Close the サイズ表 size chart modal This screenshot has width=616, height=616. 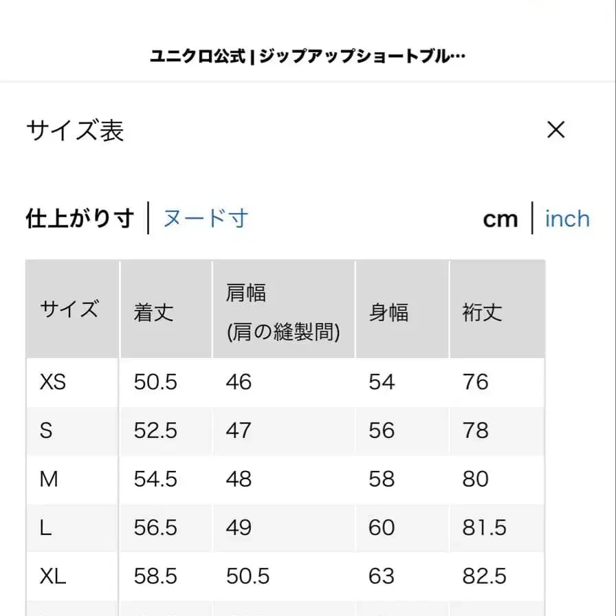[555, 130]
